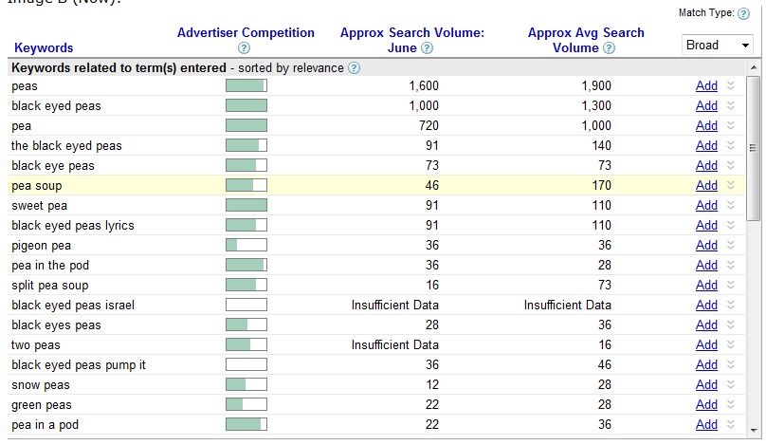The width and height of the screenshot is (766, 445).
Task: Open help icon for Advertiser Competition
Action: pyautogui.click(x=244, y=48)
